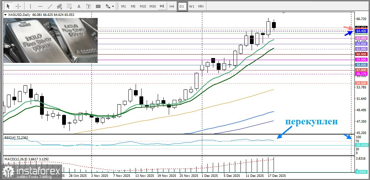Activate the crosshair tool
The height and width of the screenshot is (180, 370).
[x=18, y=6]
